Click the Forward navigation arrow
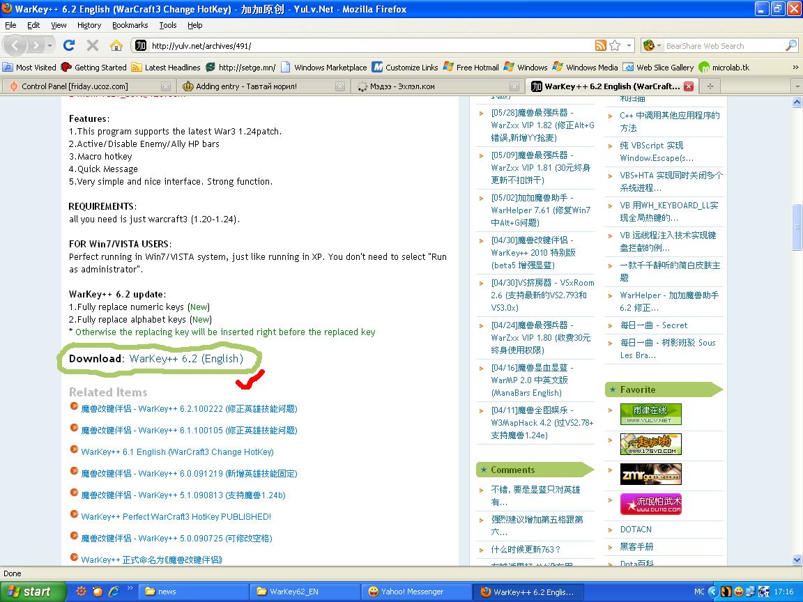 pos(35,45)
